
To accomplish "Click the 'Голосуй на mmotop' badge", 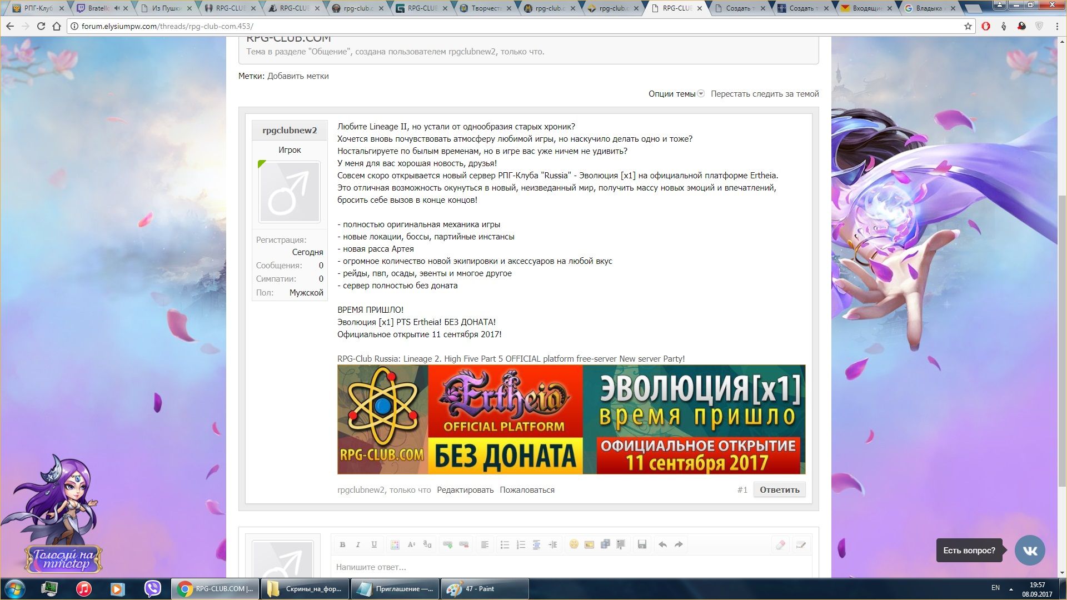I will (64, 559).
